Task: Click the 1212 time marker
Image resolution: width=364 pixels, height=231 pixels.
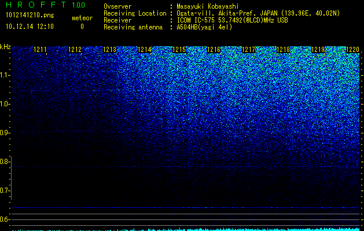Action: 75,50
